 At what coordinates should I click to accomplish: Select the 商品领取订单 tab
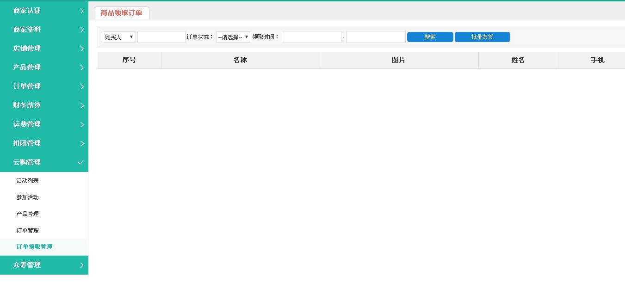click(x=121, y=13)
